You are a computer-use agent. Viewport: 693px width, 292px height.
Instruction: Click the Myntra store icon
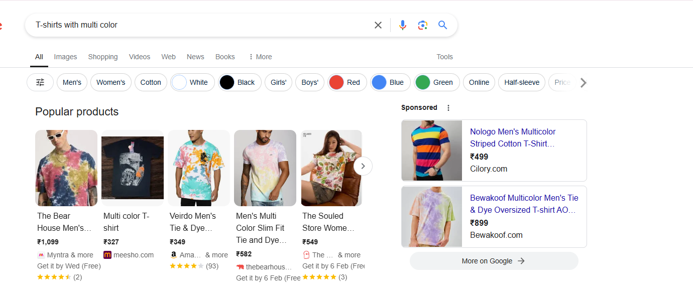(x=41, y=255)
